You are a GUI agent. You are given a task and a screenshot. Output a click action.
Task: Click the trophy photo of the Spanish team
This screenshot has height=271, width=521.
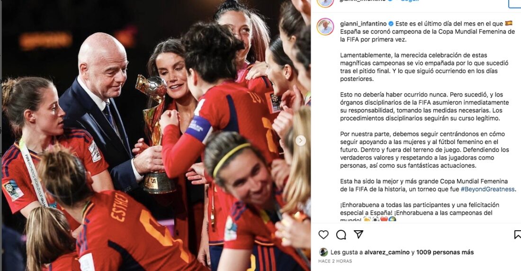click(156, 135)
